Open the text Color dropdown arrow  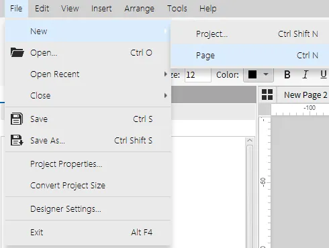click(266, 74)
